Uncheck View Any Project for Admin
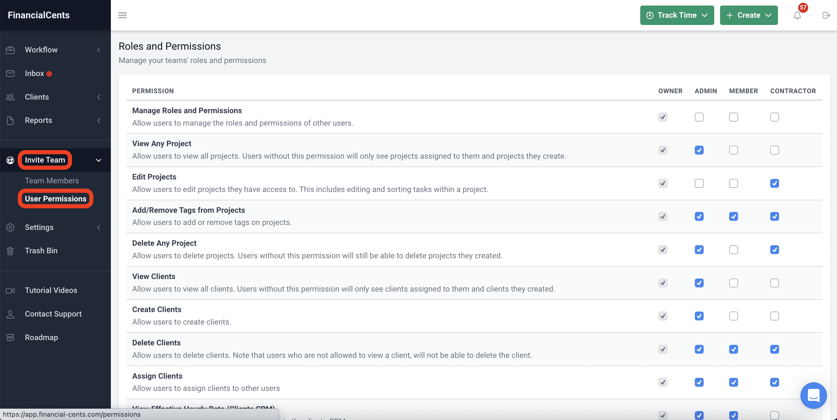 click(699, 150)
